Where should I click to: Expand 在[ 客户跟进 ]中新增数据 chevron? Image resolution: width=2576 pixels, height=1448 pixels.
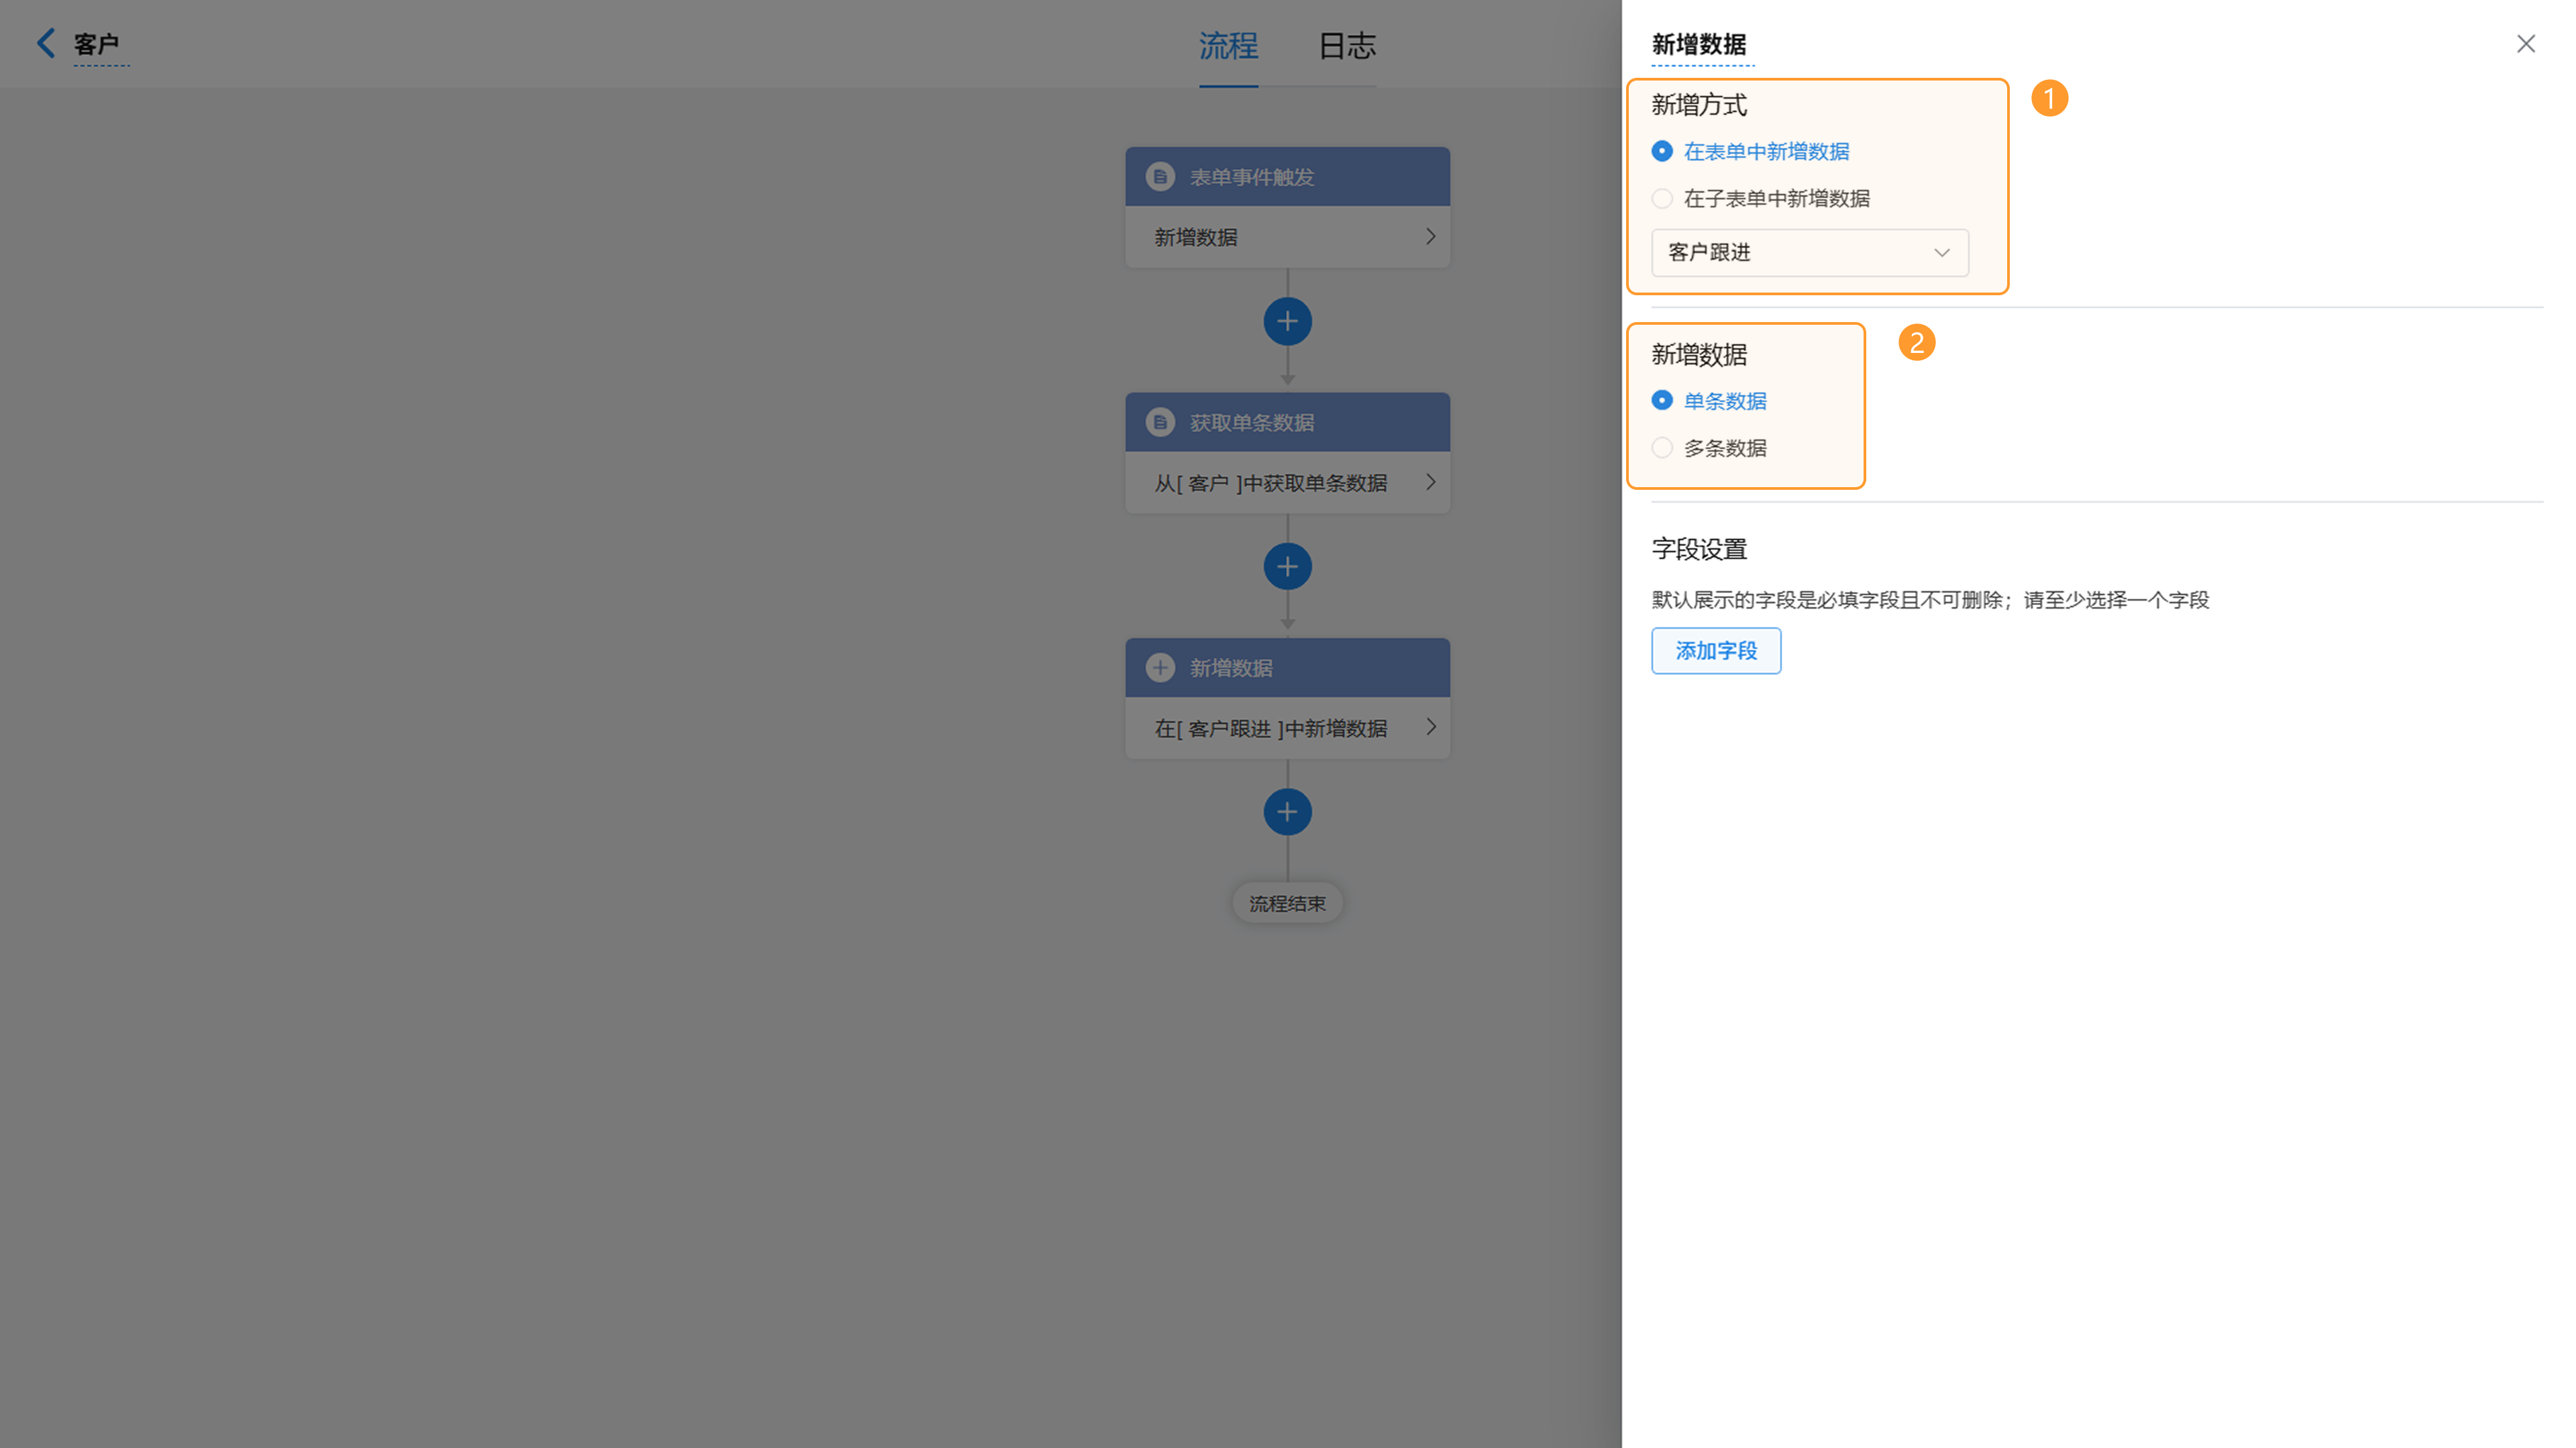1430,727
